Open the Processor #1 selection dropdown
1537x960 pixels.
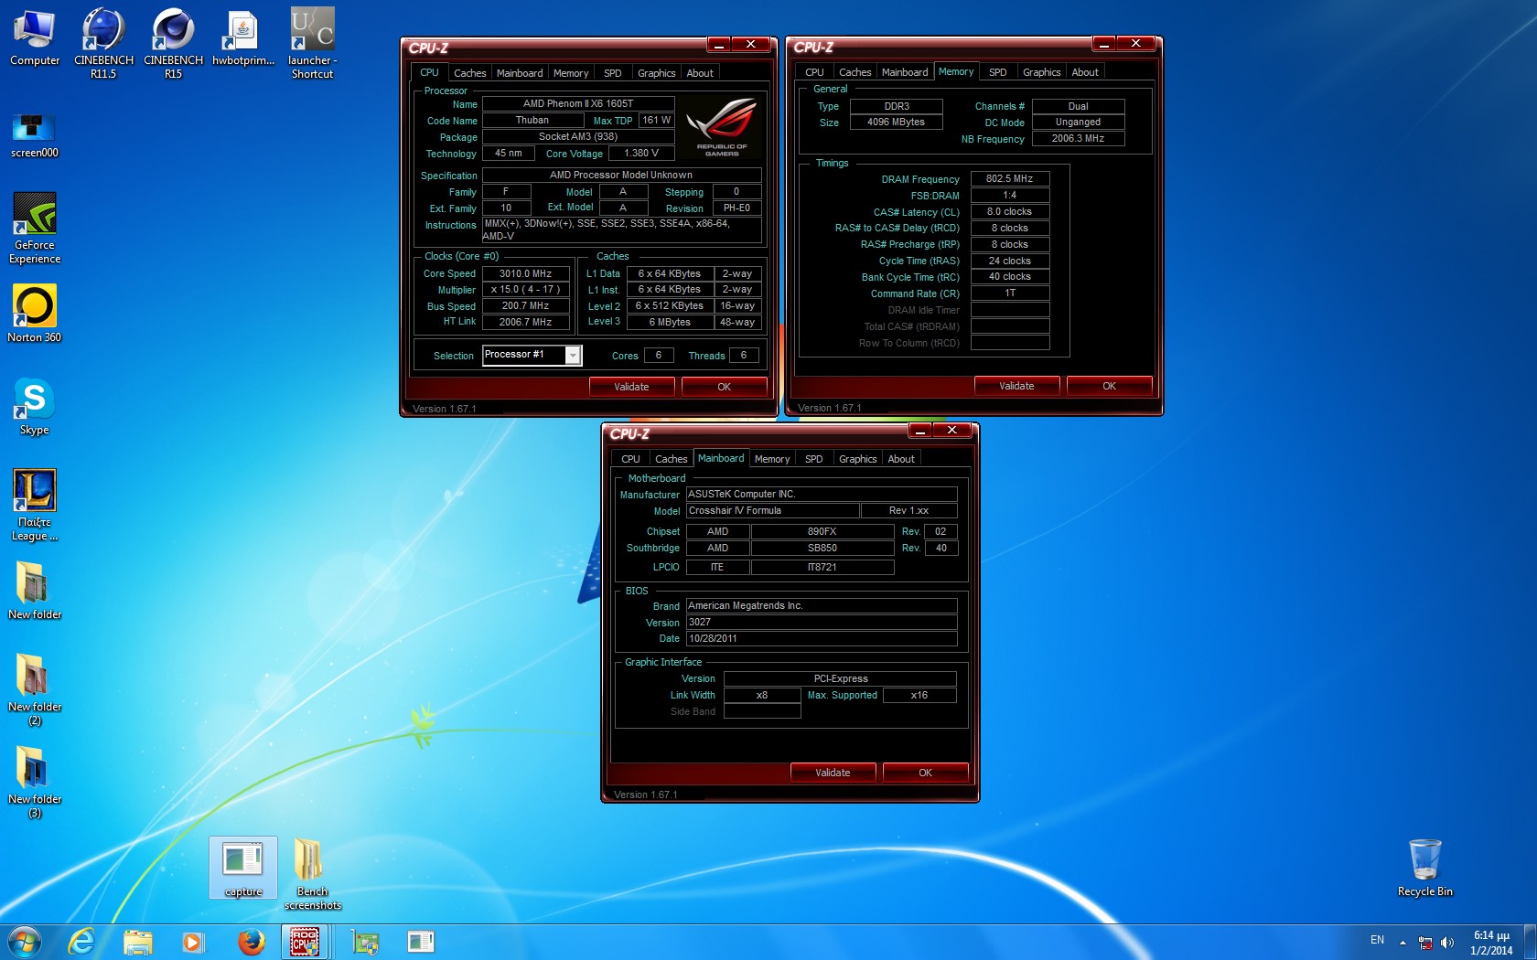pyautogui.click(x=532, y=355)
